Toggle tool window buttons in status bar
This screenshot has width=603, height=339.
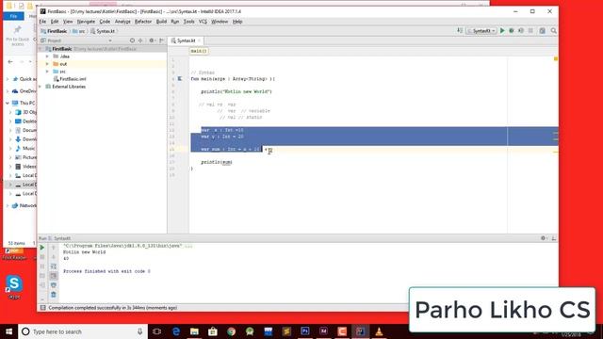43,308
